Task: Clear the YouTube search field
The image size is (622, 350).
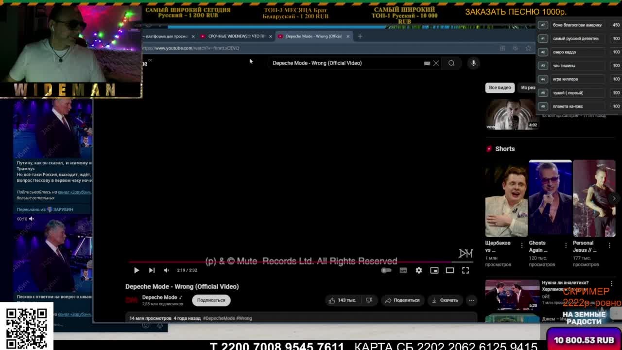Action: tap(436, 63)
